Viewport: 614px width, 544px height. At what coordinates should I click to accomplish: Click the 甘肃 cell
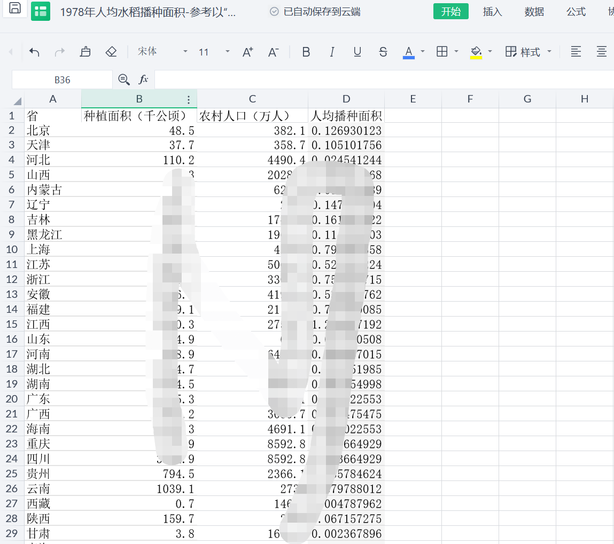(x=53, y=534)
